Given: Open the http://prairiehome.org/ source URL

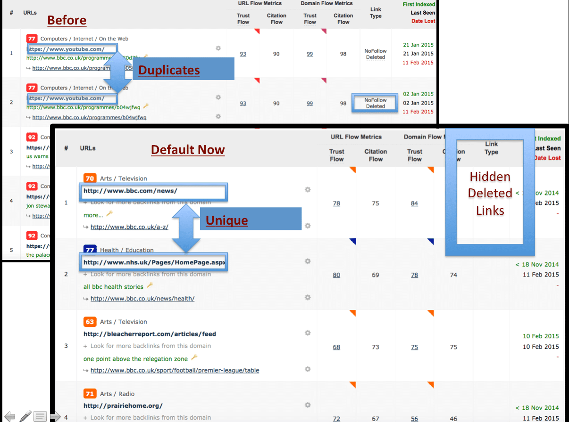Looking at the screenshot, I should pos(123,406).
